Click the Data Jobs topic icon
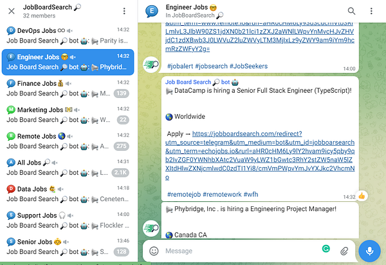Viewport: 386px width, 265px height. pyautogui.click(x=11, y=189)
